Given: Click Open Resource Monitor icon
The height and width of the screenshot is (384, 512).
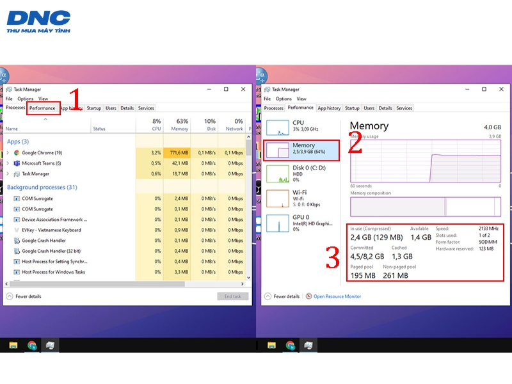Looking at the screenshot, I should pyautogui.click(x=308, y=296).
